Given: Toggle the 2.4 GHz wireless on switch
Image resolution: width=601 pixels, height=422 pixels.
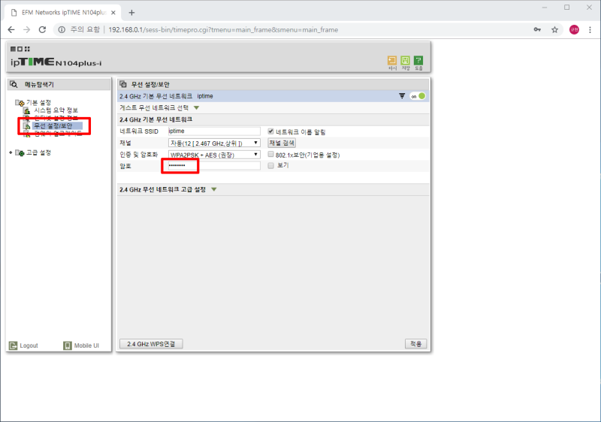Looking at the screenshot, I should (418, 96).
